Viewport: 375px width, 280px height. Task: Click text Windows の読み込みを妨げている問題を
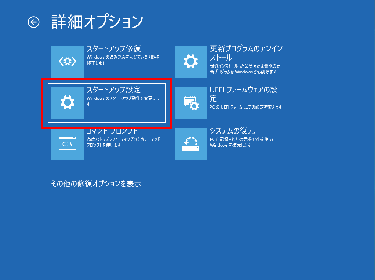tap(123, 57)
